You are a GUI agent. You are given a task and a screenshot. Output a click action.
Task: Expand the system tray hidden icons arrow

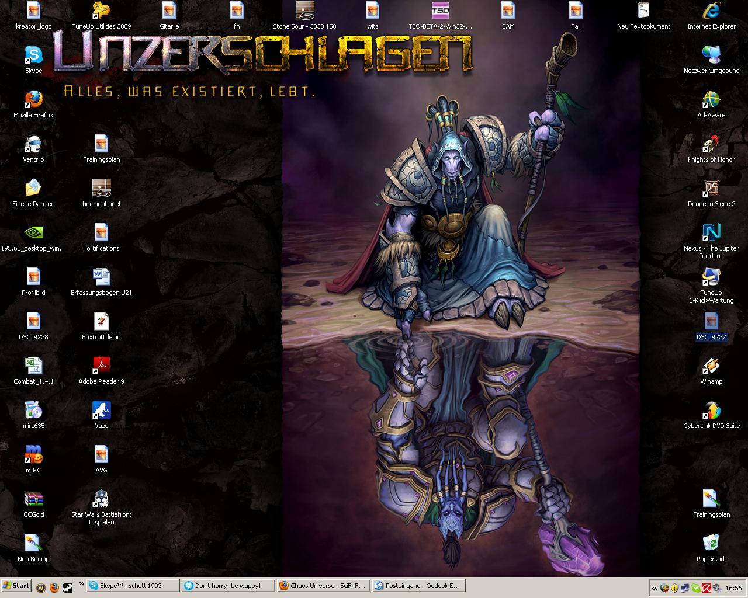coord(654,588)
